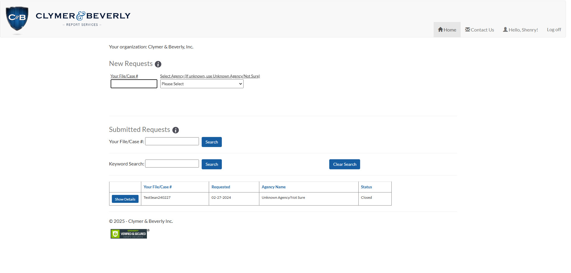Click the user silhouette icon near Hello, Shenry

pos(505,29)
